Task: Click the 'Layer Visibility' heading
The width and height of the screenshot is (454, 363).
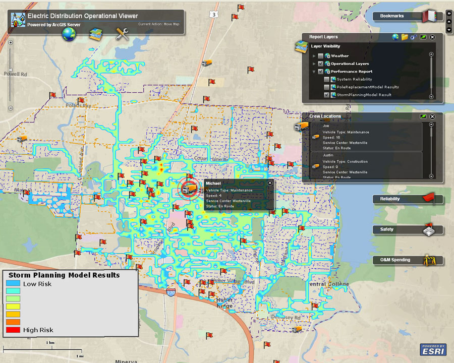Action: [x=325, y=46]
